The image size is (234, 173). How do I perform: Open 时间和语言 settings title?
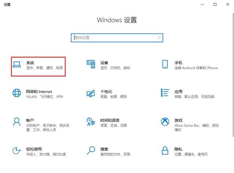coord(110,120)
